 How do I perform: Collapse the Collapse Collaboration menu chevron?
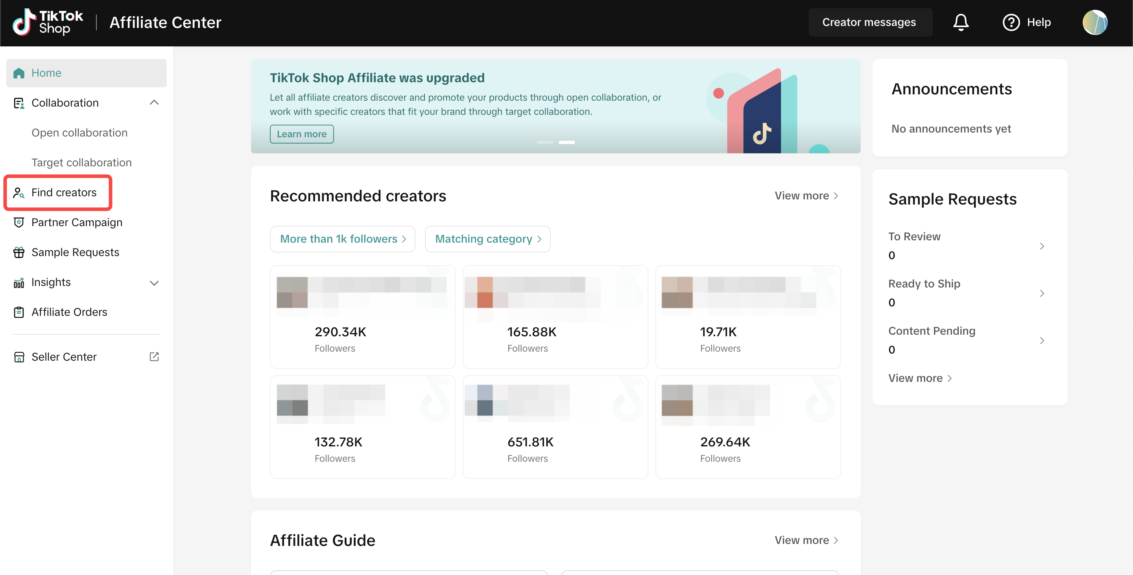(154, 102)
